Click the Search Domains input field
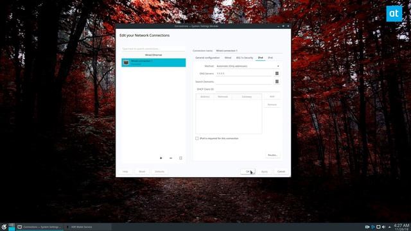 (x=244, y=81)
